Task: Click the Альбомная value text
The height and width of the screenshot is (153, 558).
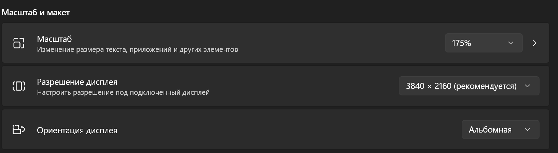Action: tap(490, 130)
